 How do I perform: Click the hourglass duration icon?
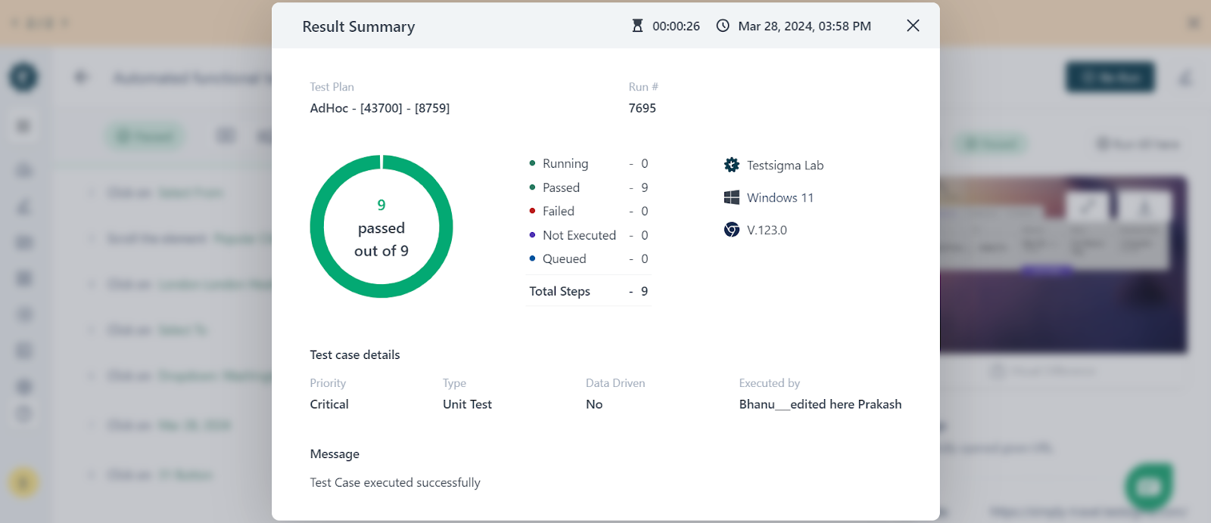pos(637,26)
